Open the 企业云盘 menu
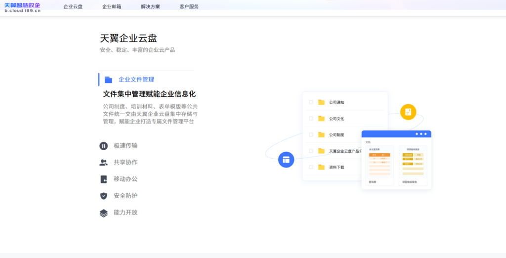The height and width of the screenshot is (258, 506). (73, 6)
